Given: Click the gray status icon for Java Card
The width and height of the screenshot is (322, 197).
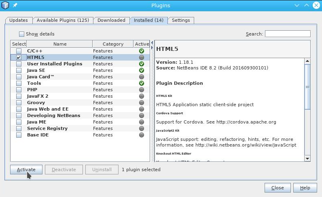Looking at the screenshot, I should coord(142,77).
